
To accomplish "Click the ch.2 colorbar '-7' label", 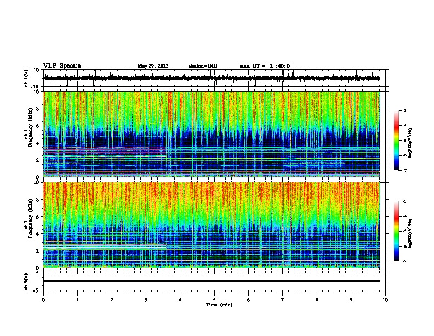I will tap(404, 261).
